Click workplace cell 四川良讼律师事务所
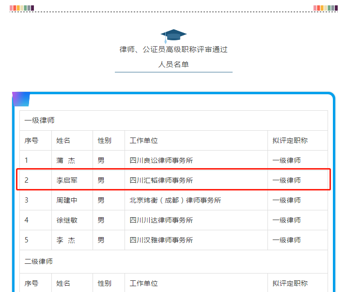The width and height of the screenshot is (345, 292). click(x=196, y=160)
